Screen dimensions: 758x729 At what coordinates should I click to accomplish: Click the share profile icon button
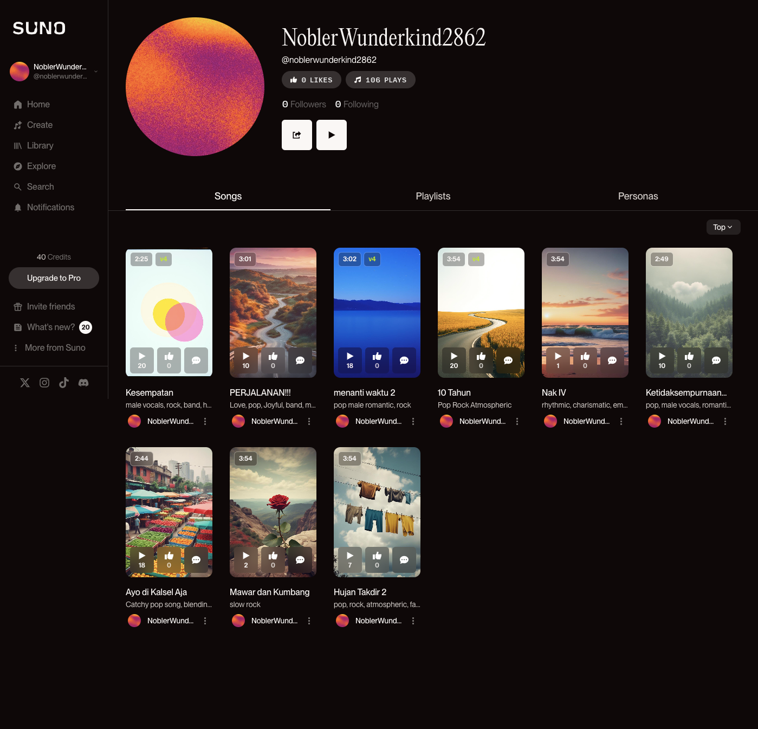tap(296, 135)
